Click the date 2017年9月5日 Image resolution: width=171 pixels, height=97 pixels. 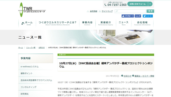click(112, 76)
